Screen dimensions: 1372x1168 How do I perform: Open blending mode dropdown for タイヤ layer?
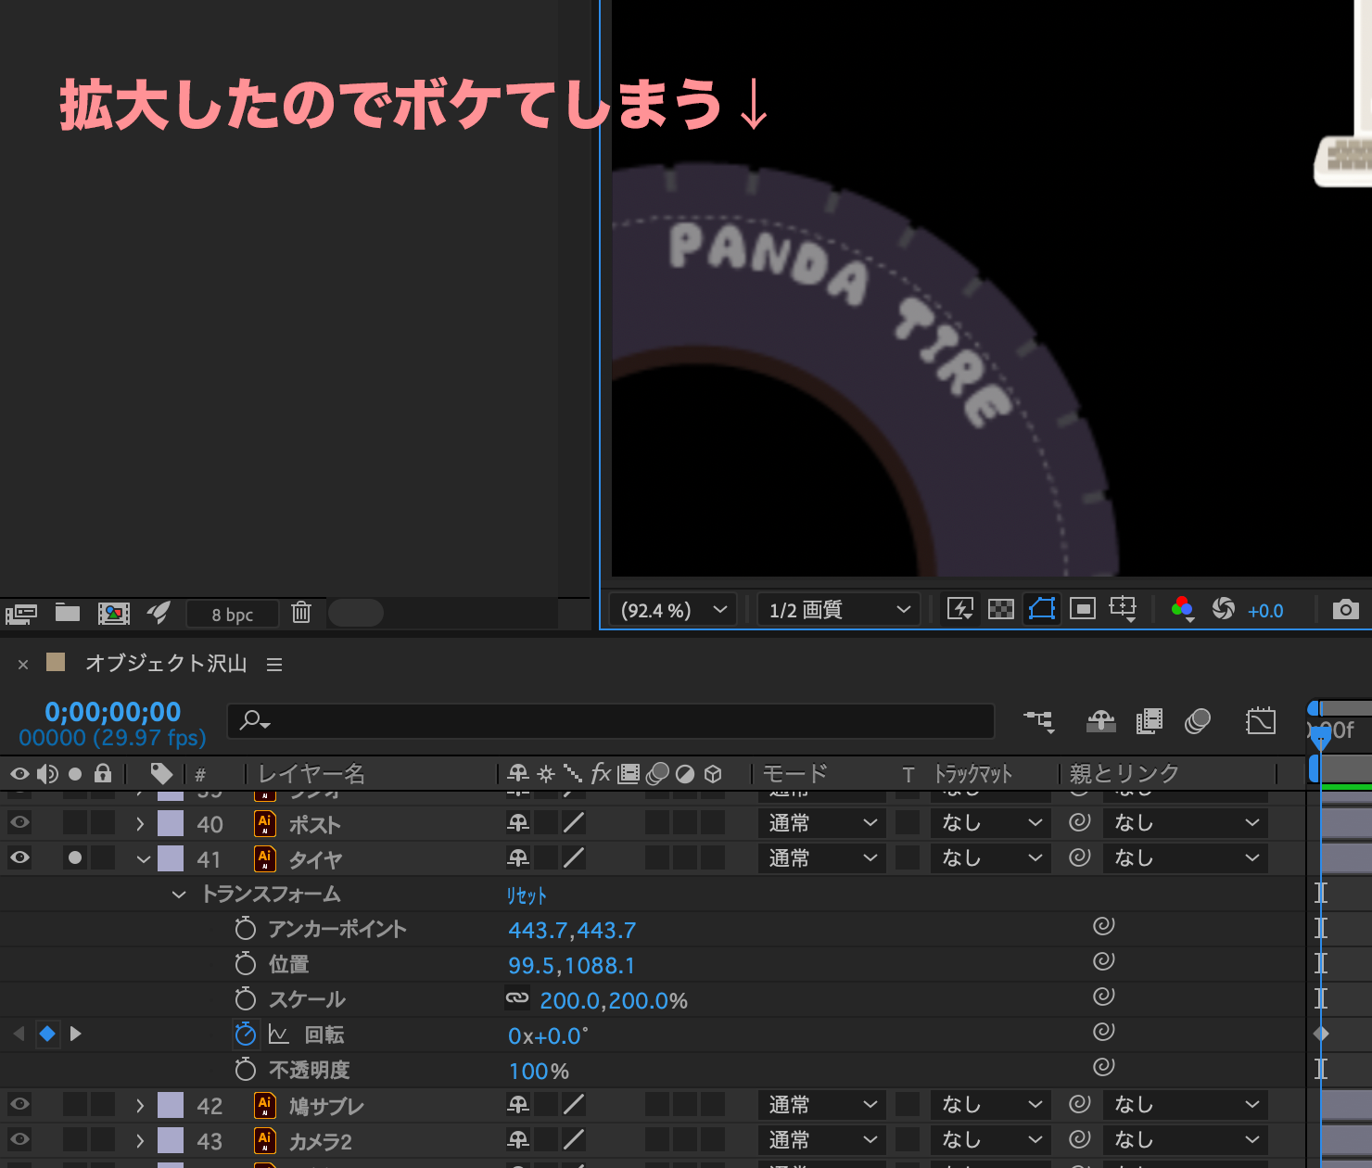click(x=821, y=858)
